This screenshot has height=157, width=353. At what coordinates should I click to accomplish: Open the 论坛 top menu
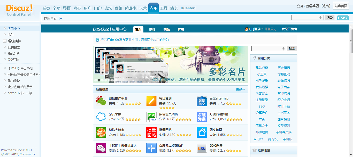(x=108, y=8)
